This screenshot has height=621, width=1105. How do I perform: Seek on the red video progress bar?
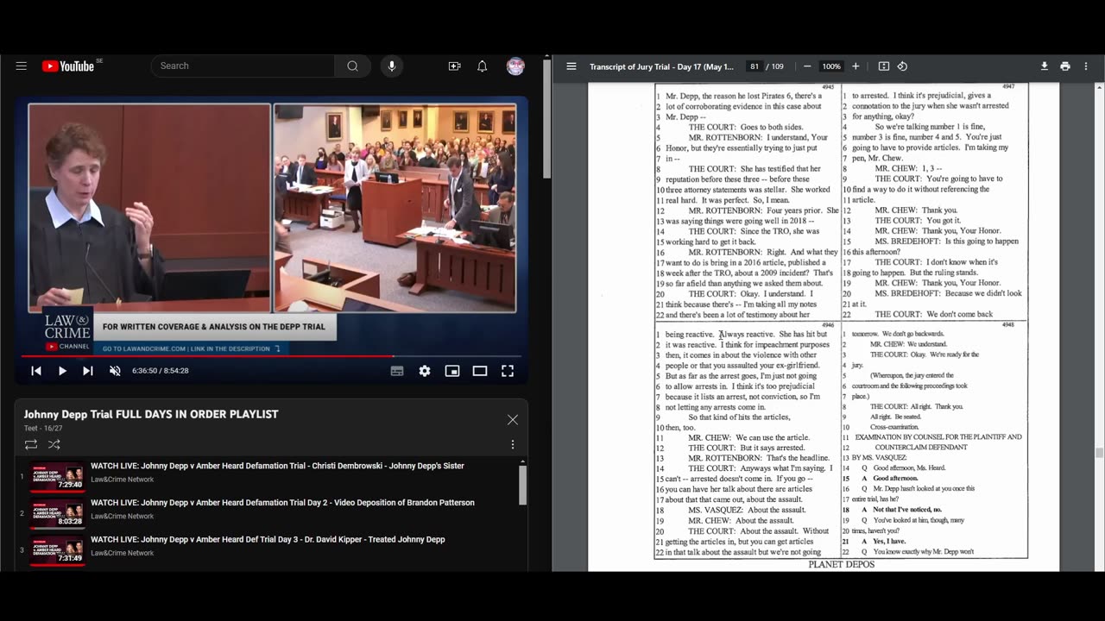pos(271,355)
